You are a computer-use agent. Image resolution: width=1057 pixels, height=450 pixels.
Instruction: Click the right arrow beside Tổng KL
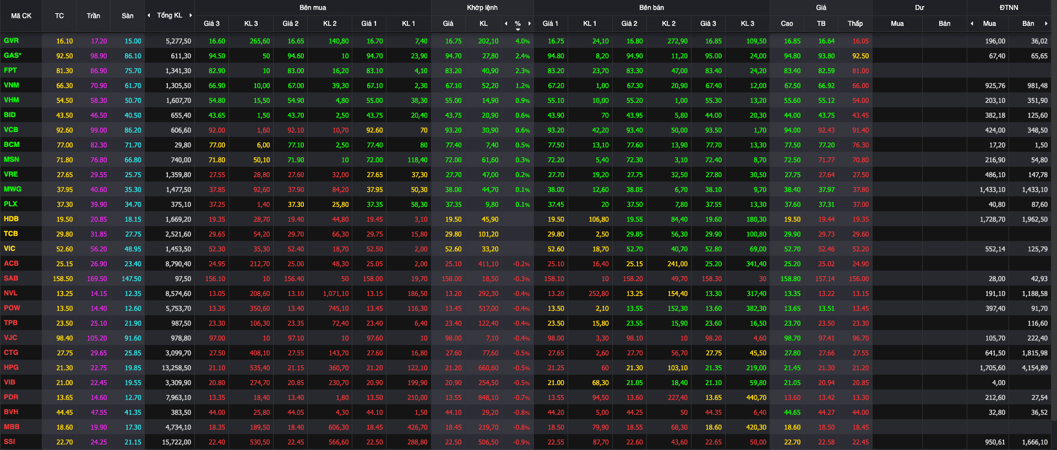[x=190, y=15]
